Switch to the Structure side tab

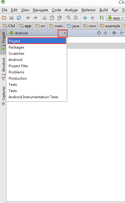(x=4, y=69)
